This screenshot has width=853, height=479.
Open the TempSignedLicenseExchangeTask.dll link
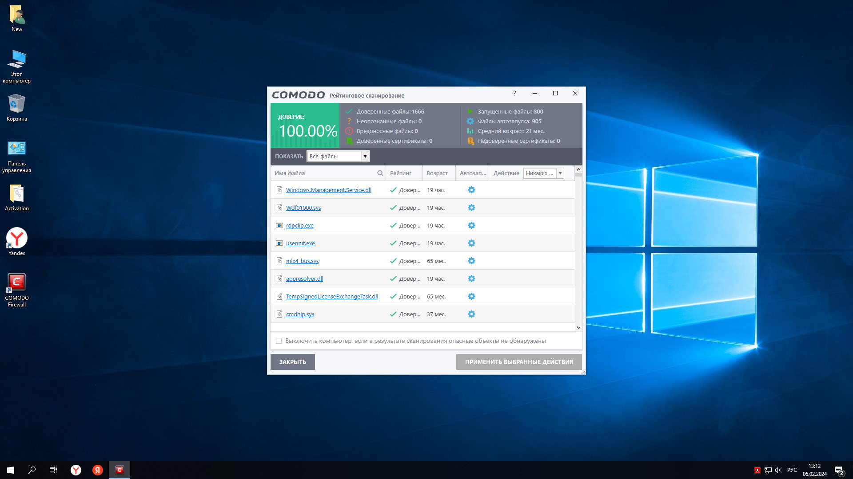pos(332,296)
